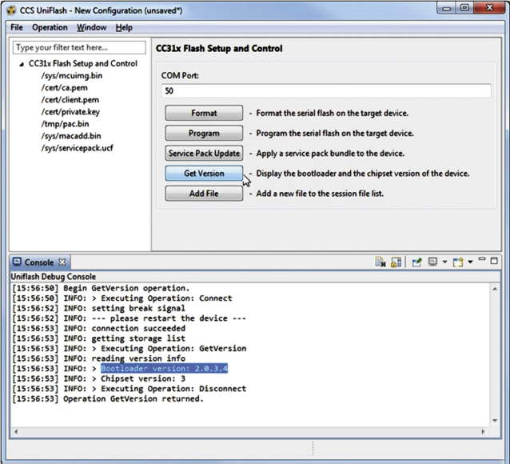The height and width of the screenshot is (464, 510).
Task: Collapse the CC31x Flash Setup tree node
Action: click(x=22, y=64)
